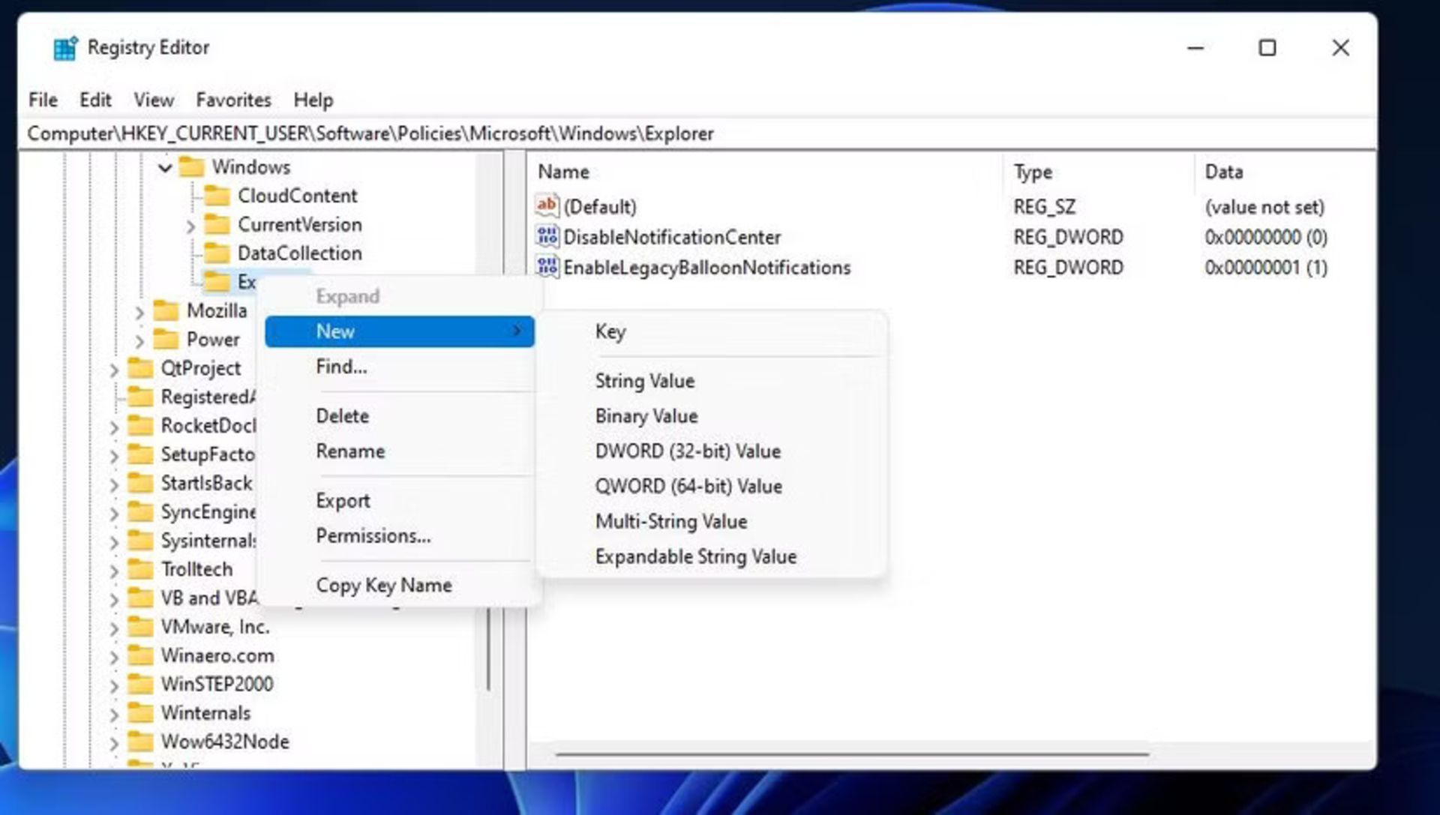Select the DataCollection folder icon
Screen dimensions: 1440x815
(217, 253)
